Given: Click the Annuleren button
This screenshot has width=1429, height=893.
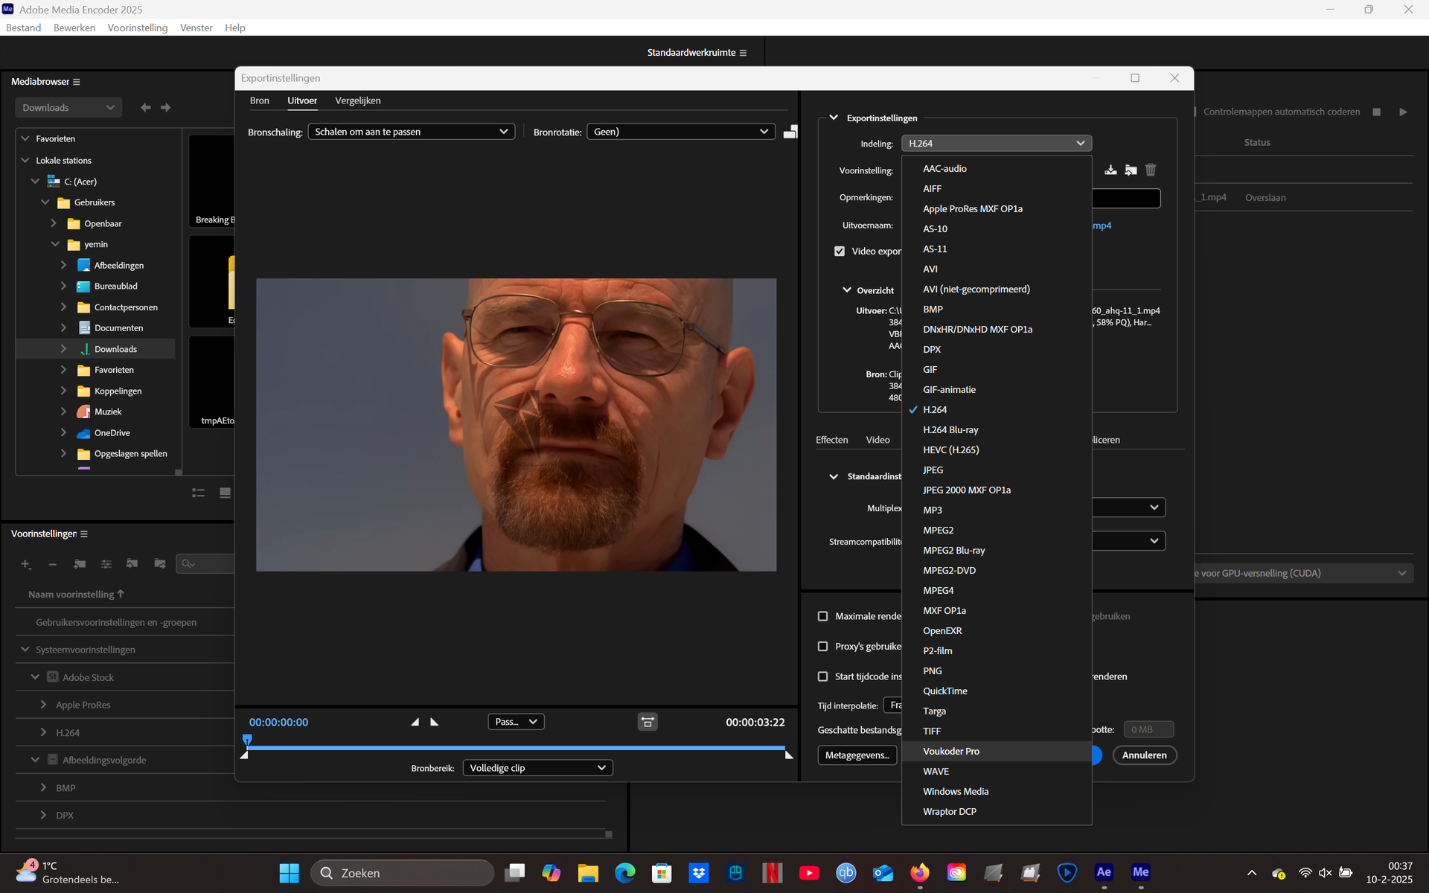Looking at the screenshot, I should (1144, 755).
